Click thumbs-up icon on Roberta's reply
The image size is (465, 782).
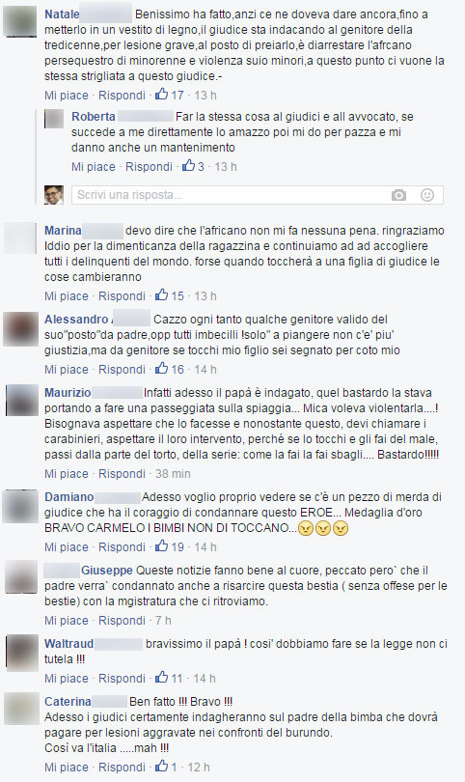coord(188,166)
